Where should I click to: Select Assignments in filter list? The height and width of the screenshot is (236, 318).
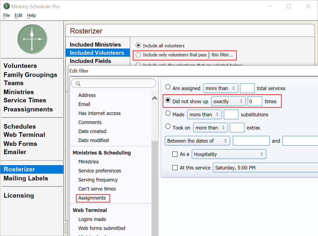pyautogui.click(x=92, y=198)
